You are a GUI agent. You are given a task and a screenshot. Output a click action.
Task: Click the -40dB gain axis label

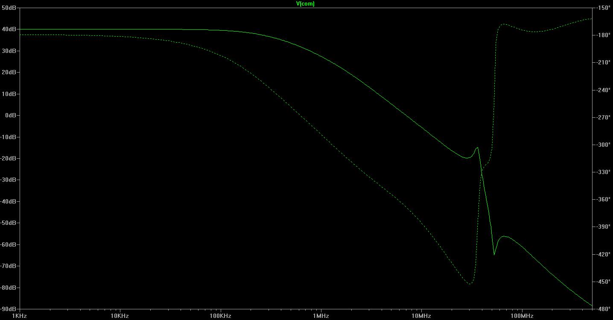point(8,201)
